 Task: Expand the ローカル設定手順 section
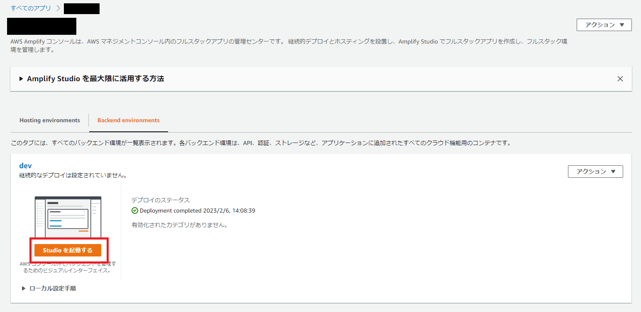tap(49, 288)
